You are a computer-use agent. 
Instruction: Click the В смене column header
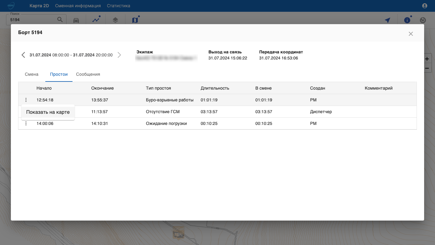point(263,88)
